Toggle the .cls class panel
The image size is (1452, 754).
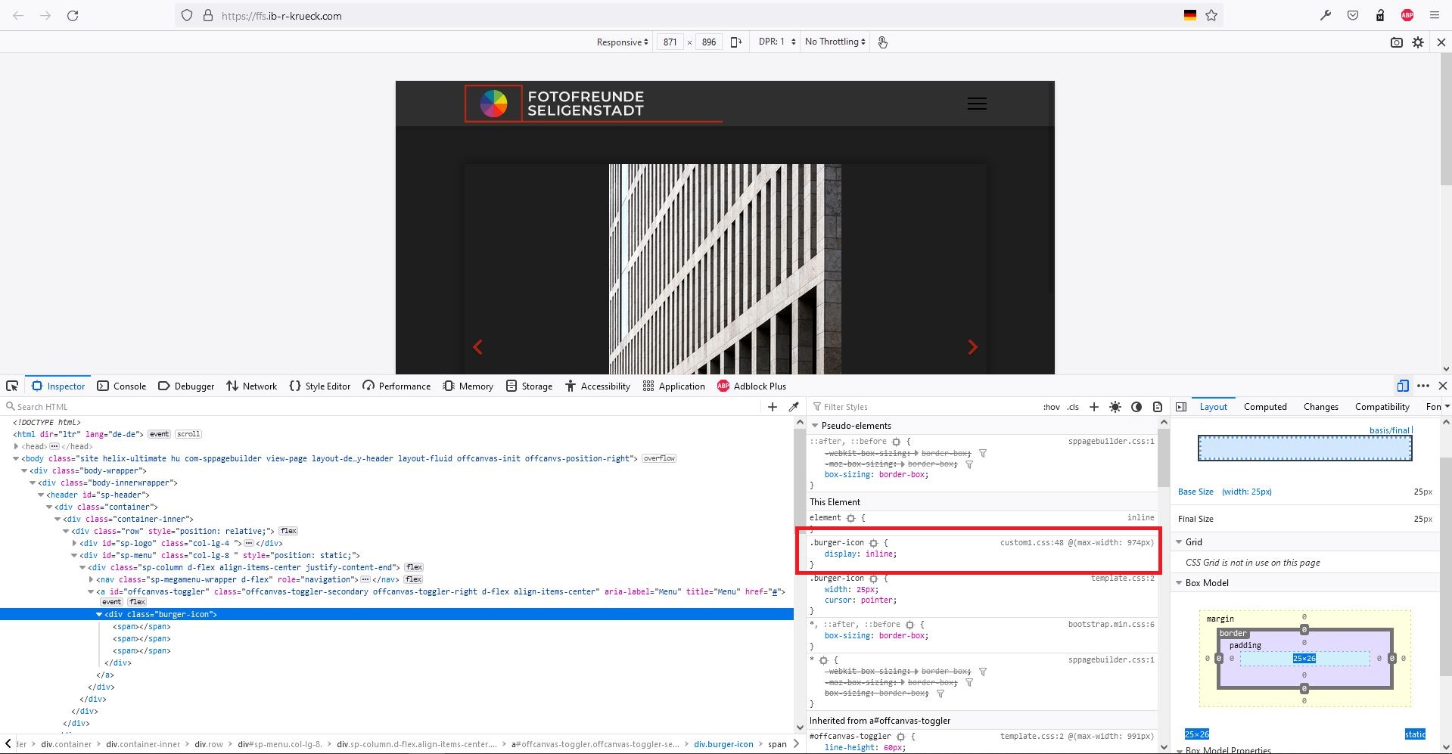pyautogui.click(x=1073, y=407)
